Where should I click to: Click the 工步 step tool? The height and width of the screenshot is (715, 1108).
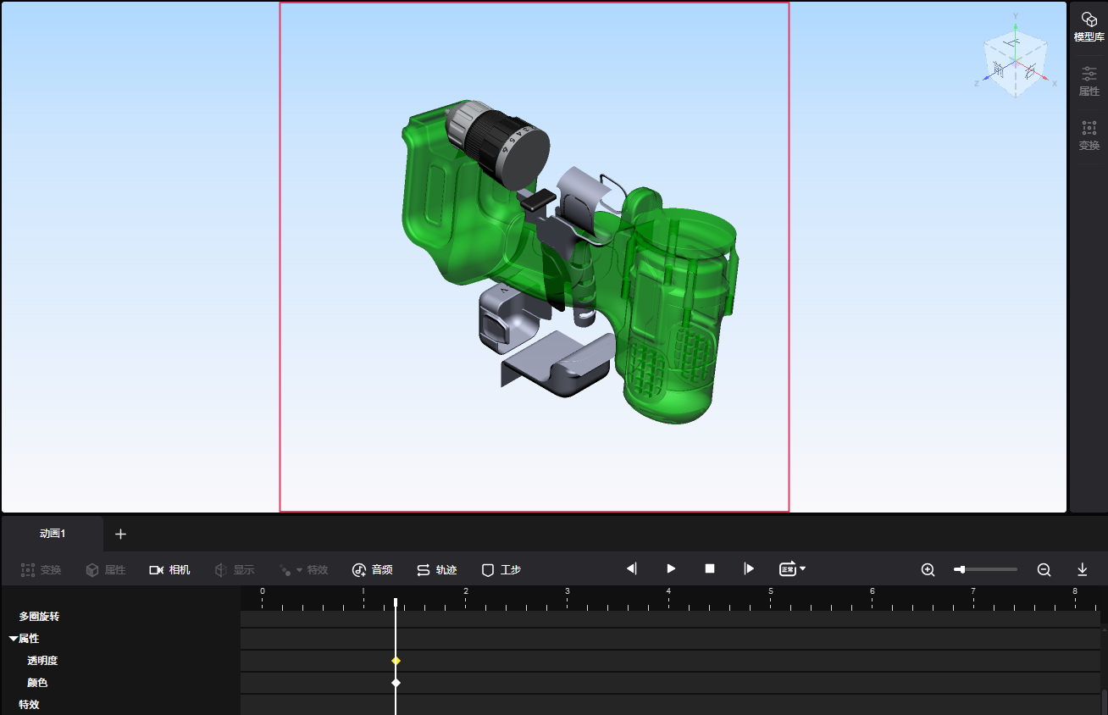click(501, 570)
